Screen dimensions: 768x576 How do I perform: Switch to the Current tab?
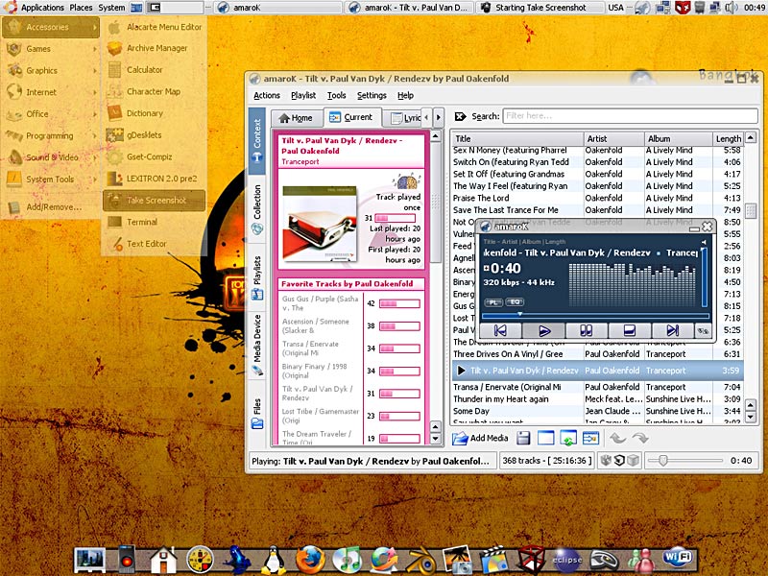(x=351, y=117)
